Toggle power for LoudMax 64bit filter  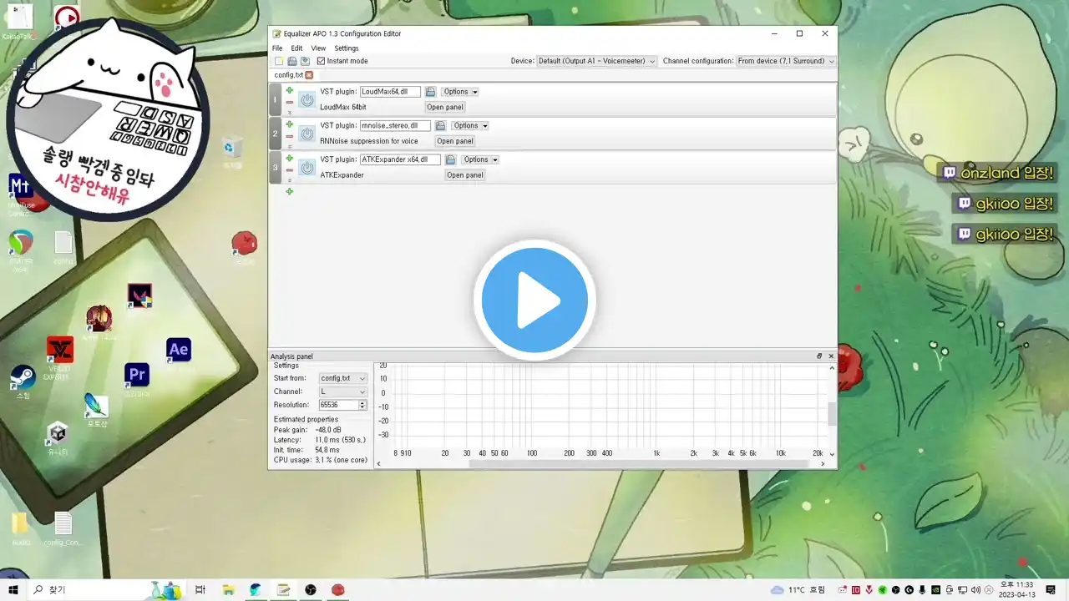[307, 100]
